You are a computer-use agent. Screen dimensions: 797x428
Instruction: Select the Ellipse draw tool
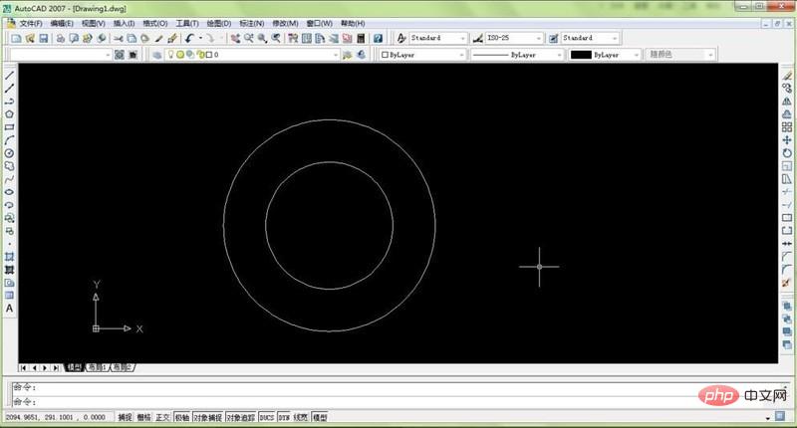pyautogui.click(x=9, y=192)
